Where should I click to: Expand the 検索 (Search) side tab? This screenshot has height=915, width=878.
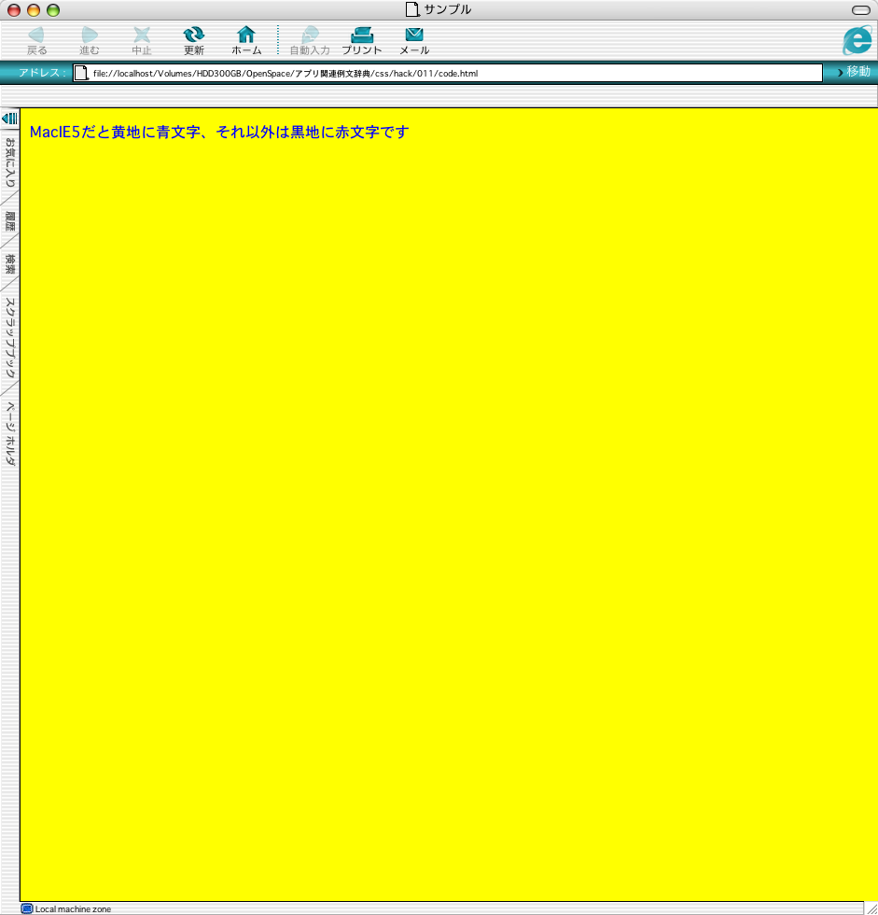(x=9, y=263)
